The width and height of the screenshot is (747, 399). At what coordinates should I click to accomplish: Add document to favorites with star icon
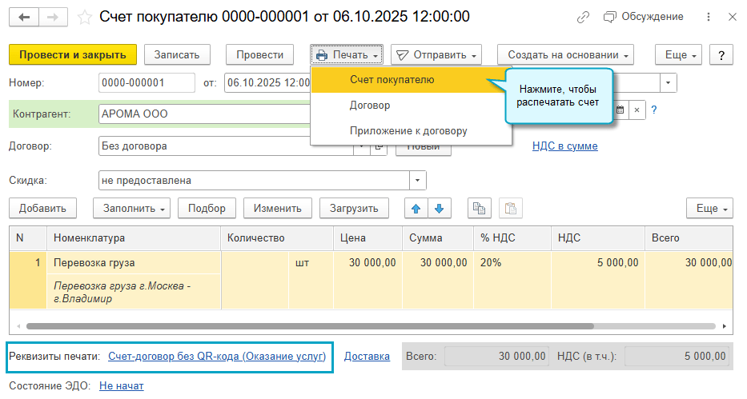(85, 17)
